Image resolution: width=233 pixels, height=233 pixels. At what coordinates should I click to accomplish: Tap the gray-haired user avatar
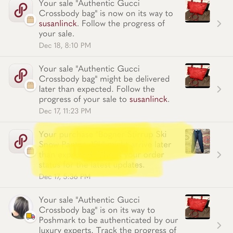(x=21, y=207)
